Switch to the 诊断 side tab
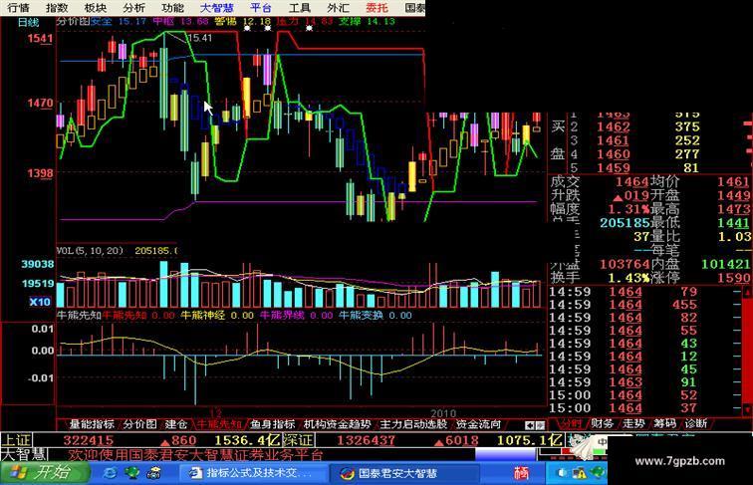753x485 pixels. click(x=696, y=423)
